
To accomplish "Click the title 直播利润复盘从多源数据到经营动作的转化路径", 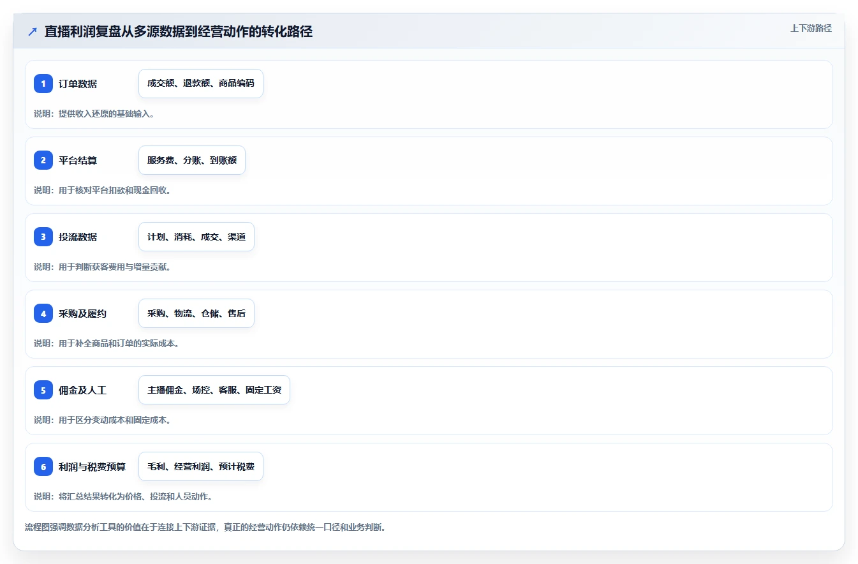I will coord(179,32).
